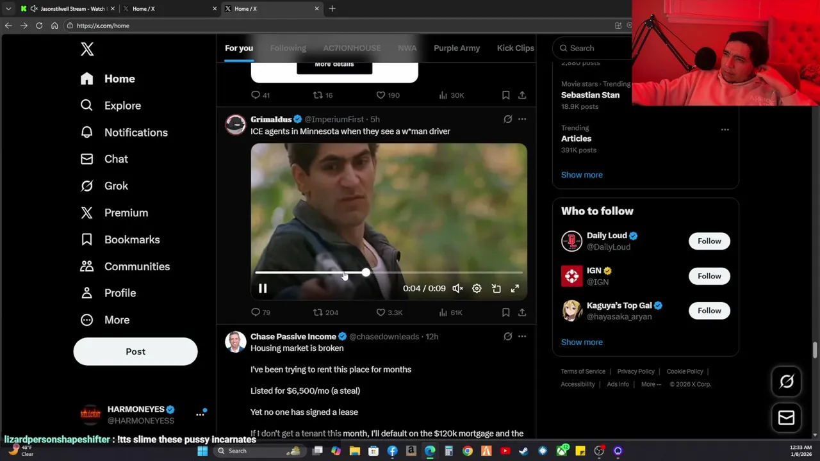Reload the browser page
The width and height of the screenshot is (820, 461).
coord(39,26)
